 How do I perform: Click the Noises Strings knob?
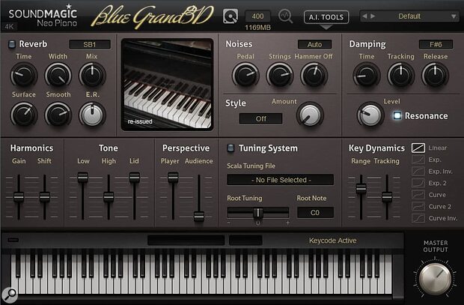[x=280, y=75]
